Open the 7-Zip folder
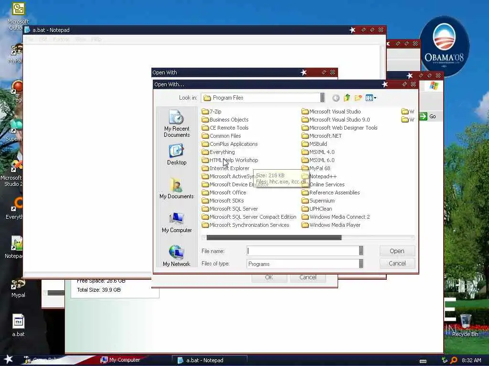 pos(212,112)
